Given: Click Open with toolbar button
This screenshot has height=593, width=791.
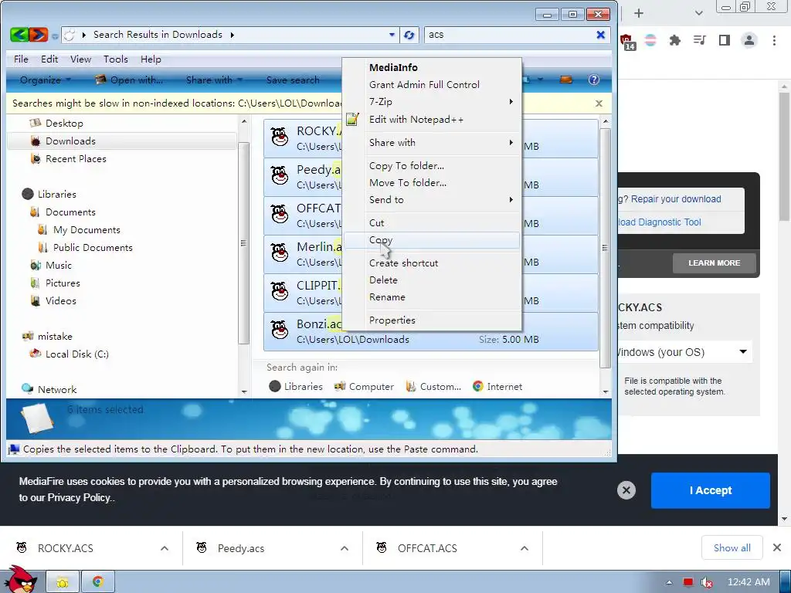Looking at the screenshot, I should click(130, 80).
